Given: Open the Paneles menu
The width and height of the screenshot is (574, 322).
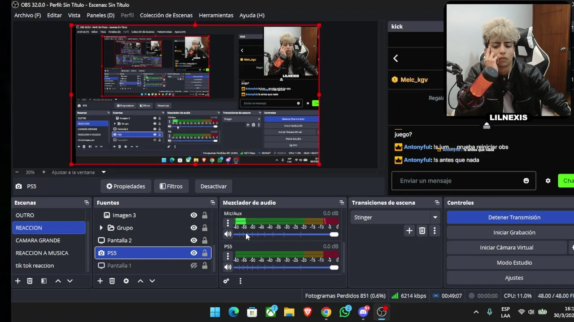Looking at the screenshot, I should coord(100,15).
